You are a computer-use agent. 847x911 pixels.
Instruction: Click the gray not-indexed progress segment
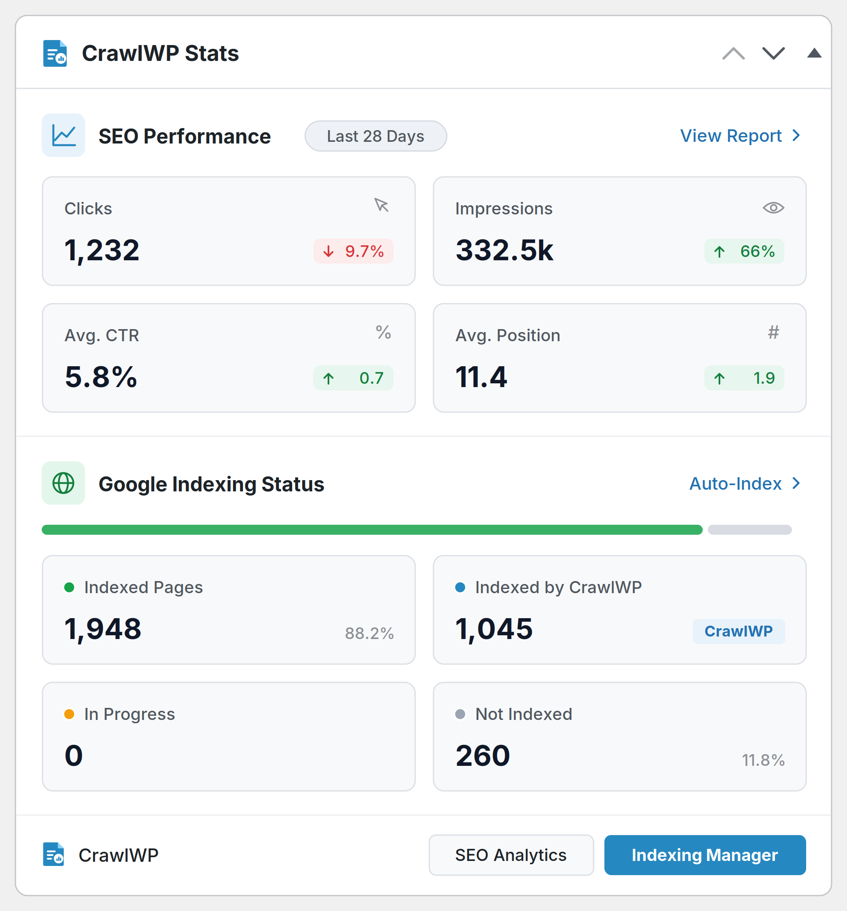coord(749,530)
